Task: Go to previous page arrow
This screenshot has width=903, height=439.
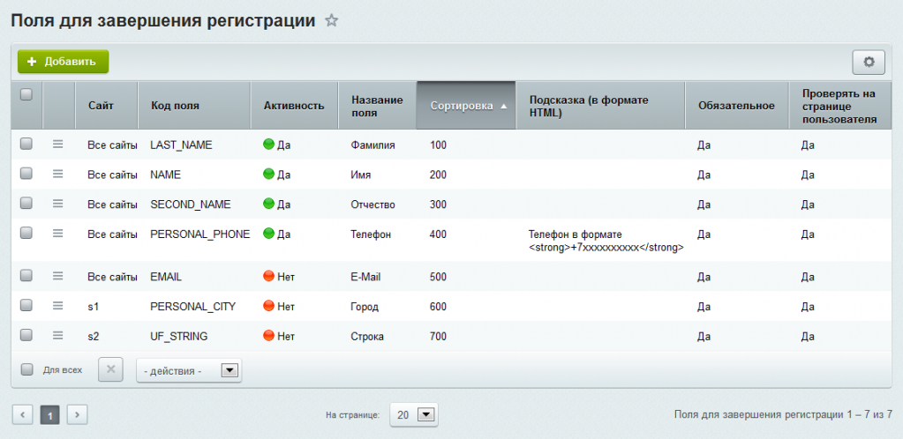Action: [22, 414]
